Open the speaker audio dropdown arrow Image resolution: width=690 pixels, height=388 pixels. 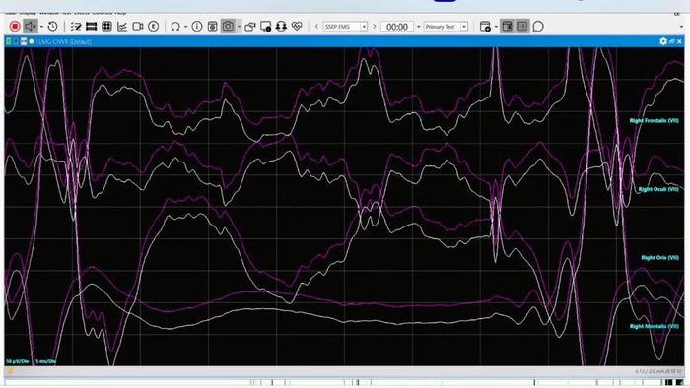click(x=41, y=27)
